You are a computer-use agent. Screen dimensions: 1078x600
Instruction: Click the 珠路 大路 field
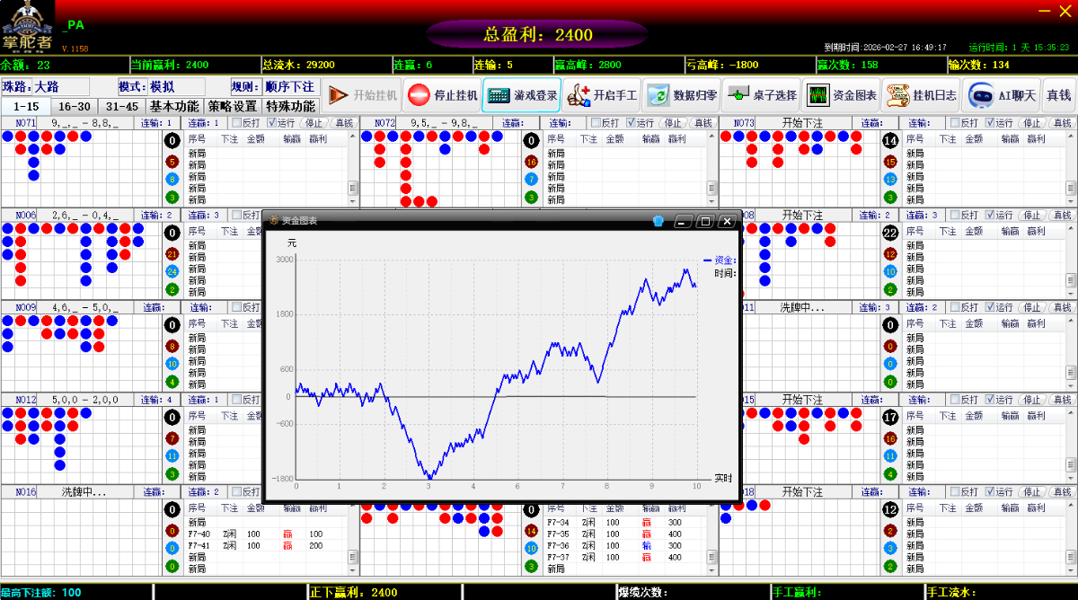pyautogui.click(x=59, y=87)
